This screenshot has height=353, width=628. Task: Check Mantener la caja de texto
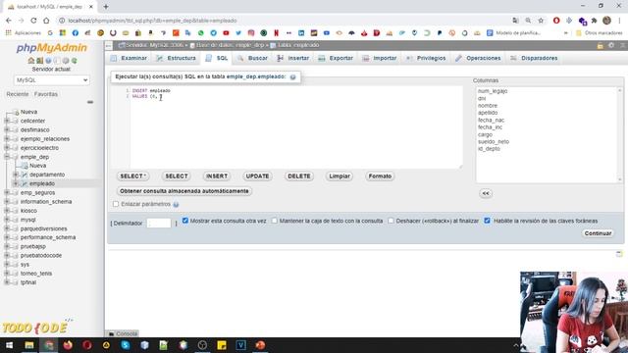click(275, 221)
